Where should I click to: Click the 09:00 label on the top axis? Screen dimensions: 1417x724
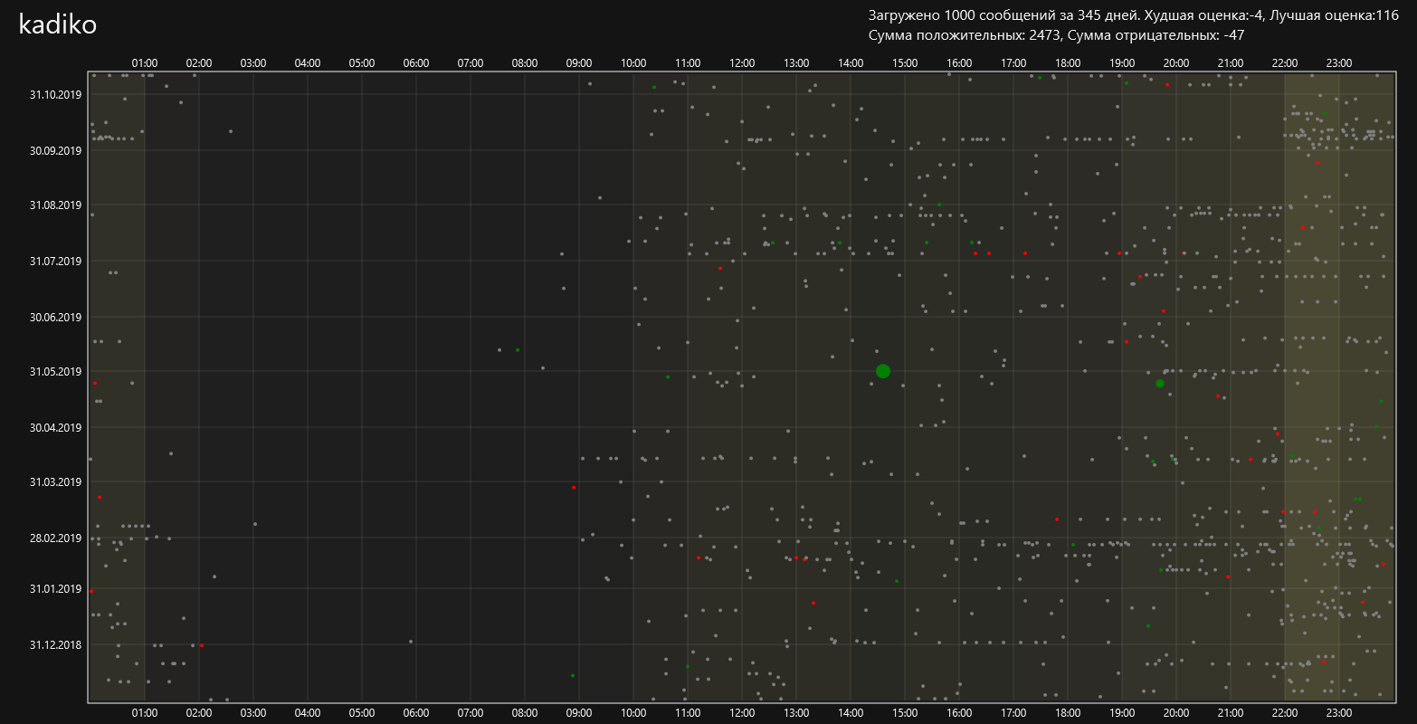click(579, 63)
